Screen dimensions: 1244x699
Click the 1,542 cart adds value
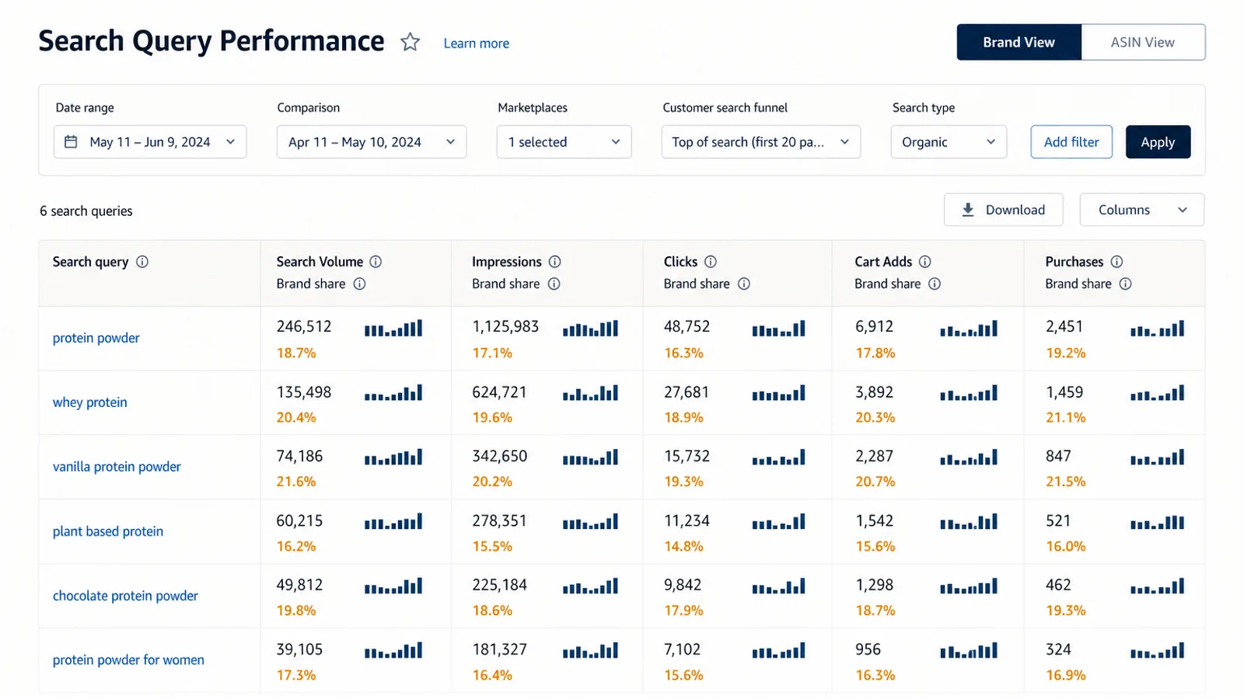(x=874, y=520)
